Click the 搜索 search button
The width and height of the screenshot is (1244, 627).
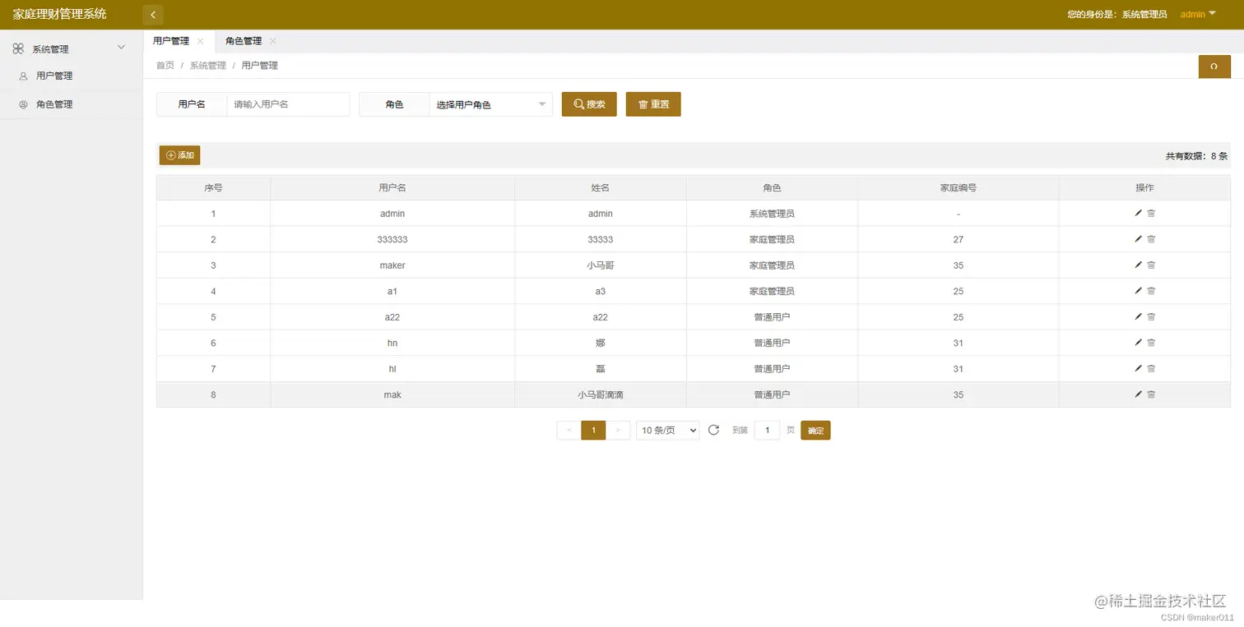tap(589, 104)
